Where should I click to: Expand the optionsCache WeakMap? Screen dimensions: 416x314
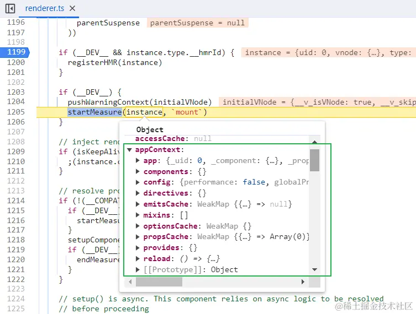[138, 226]
